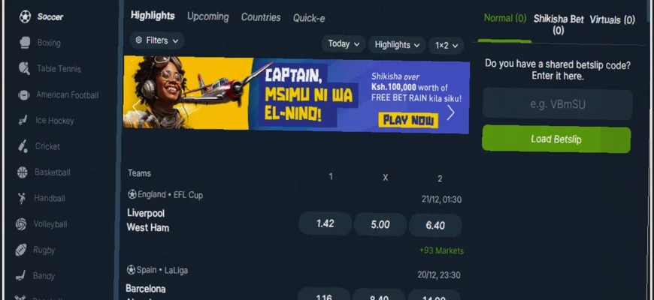This screenshot has width=654, height=300.
Task: Expand the Filters dropdown
Action: pos(157,40)
